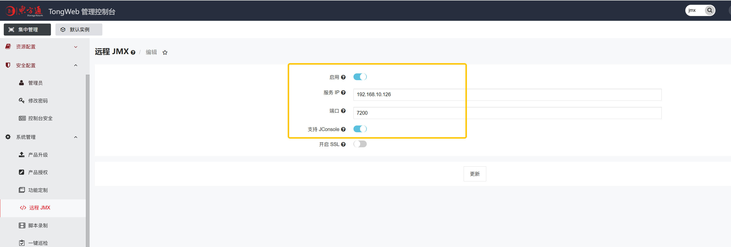Click the 产品升级 product upgrade icon
This screenshot has height=247, width=731.
coord(21,154)
